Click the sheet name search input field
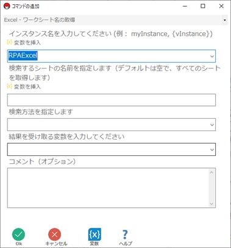Image resolution: width=231 pixels, height=248 pixels. coord(112,100)
